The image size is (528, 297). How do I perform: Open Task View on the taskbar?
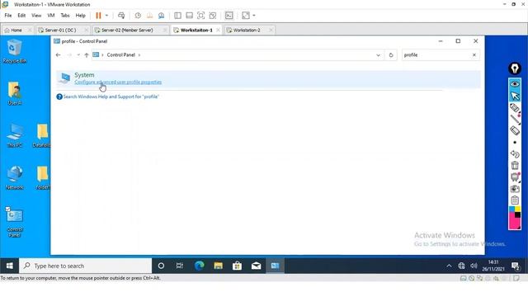(x=180, y=266)
